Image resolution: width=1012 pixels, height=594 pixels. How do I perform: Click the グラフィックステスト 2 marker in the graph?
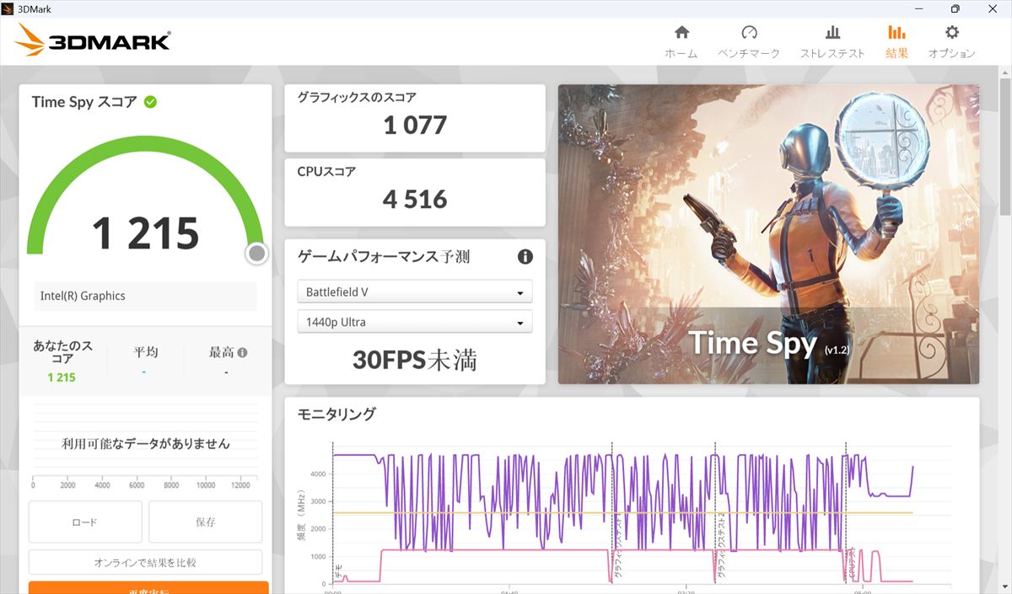(x=719, y=544)
